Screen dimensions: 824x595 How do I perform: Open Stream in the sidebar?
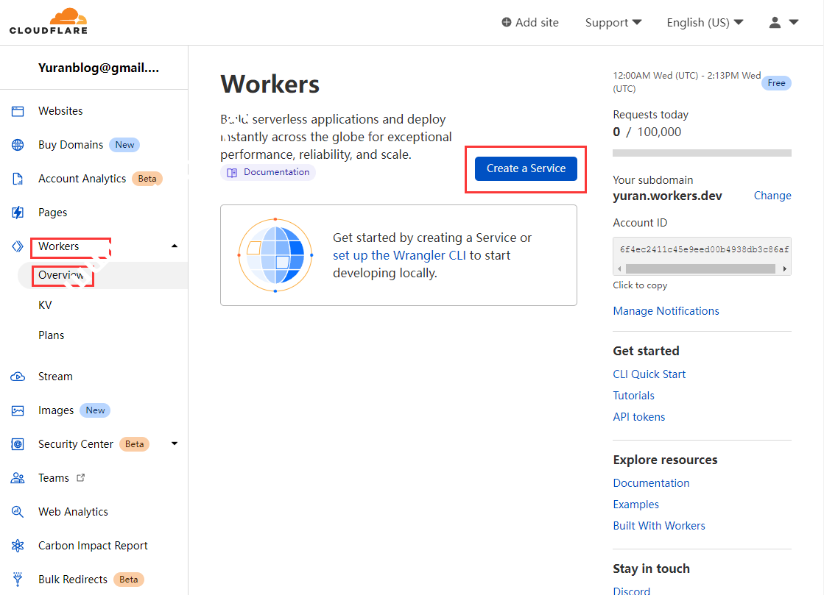pyautogui.click(x=55, y=377)
